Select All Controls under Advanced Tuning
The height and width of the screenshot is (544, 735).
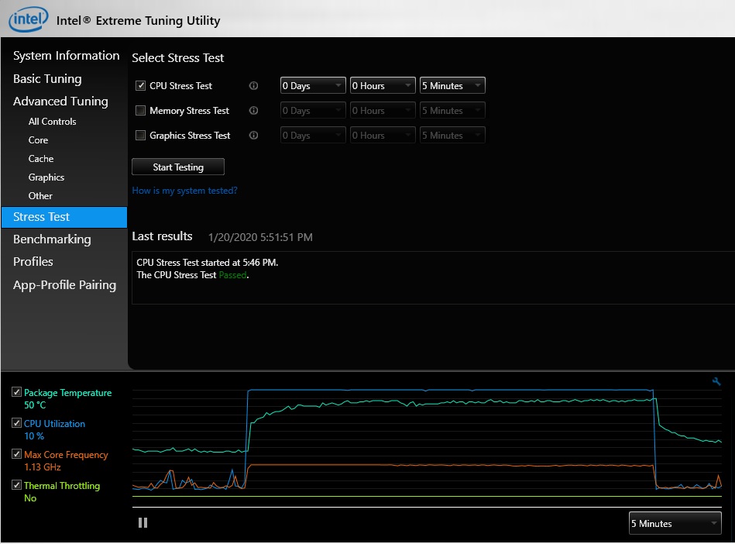click(x=52, y=122)
